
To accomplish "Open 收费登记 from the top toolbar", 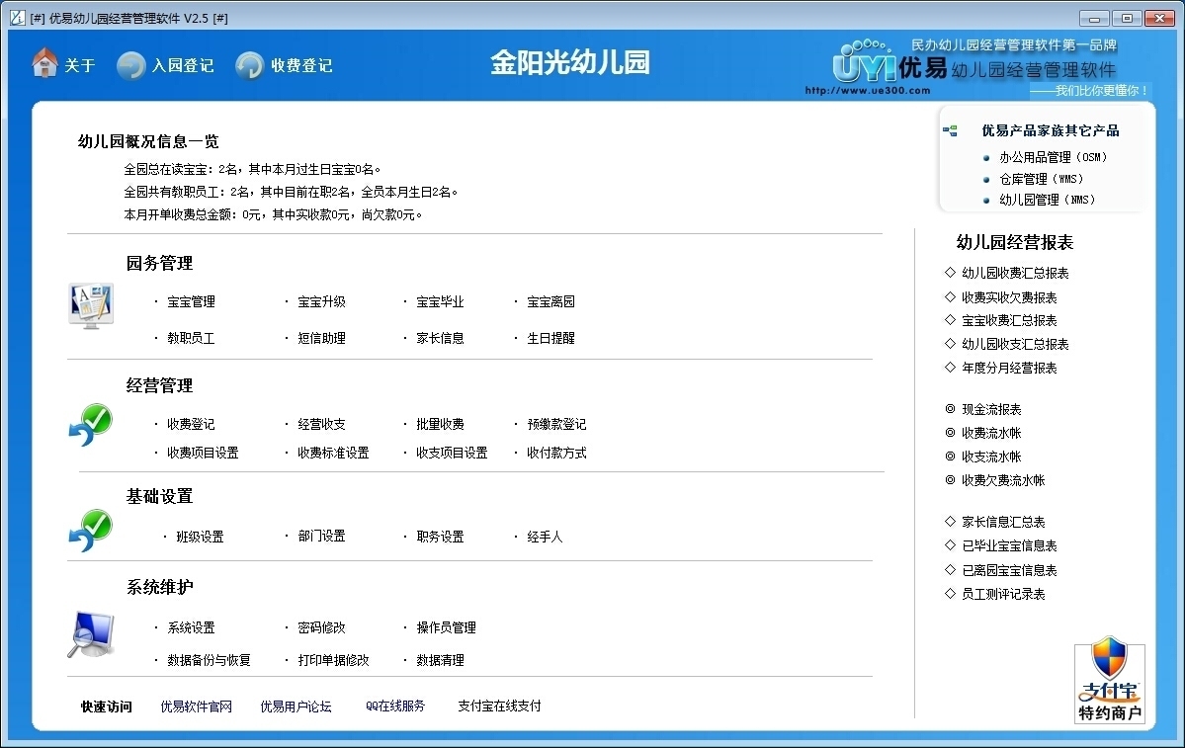I will [x=301, y=66].
